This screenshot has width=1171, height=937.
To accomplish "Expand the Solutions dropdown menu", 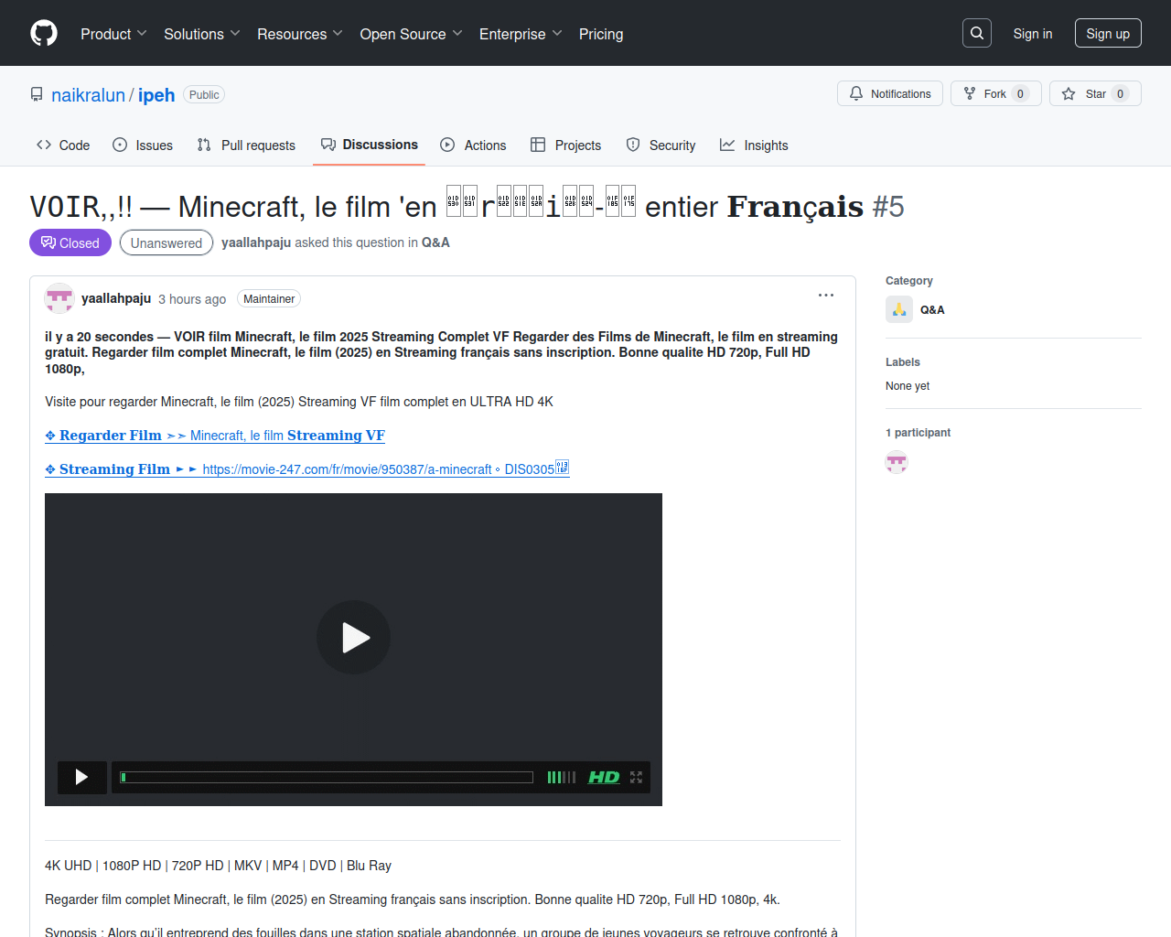I will (202, 34).
